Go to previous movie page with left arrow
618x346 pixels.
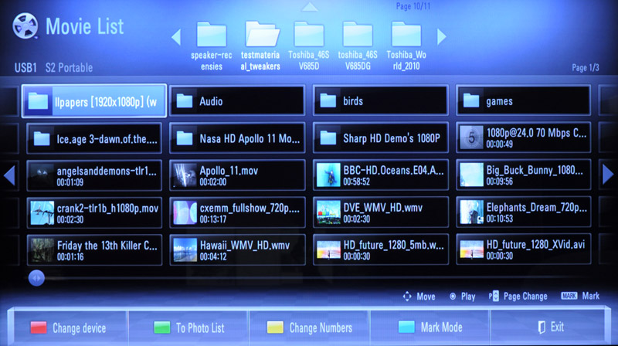coord(9,175)
